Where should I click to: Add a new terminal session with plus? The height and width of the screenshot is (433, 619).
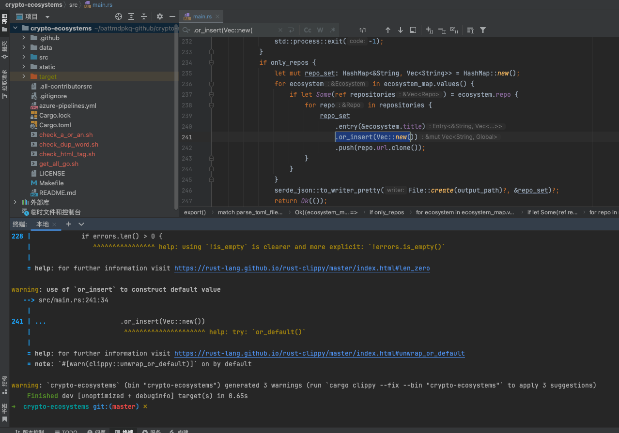pos(69,224)
